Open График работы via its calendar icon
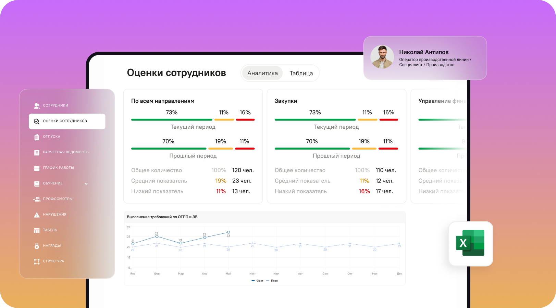This screenshot has height=308, width=556. (x=37, y=168)
